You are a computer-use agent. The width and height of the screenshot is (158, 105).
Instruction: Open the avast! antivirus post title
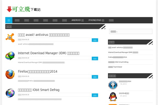click(x=44, y=35)
